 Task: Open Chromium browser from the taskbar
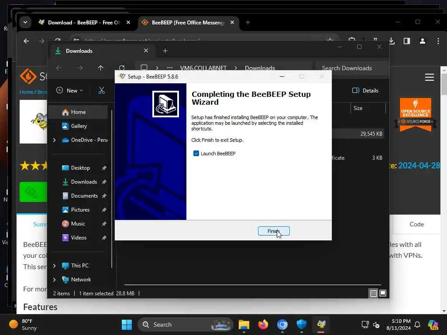(282, 325)
